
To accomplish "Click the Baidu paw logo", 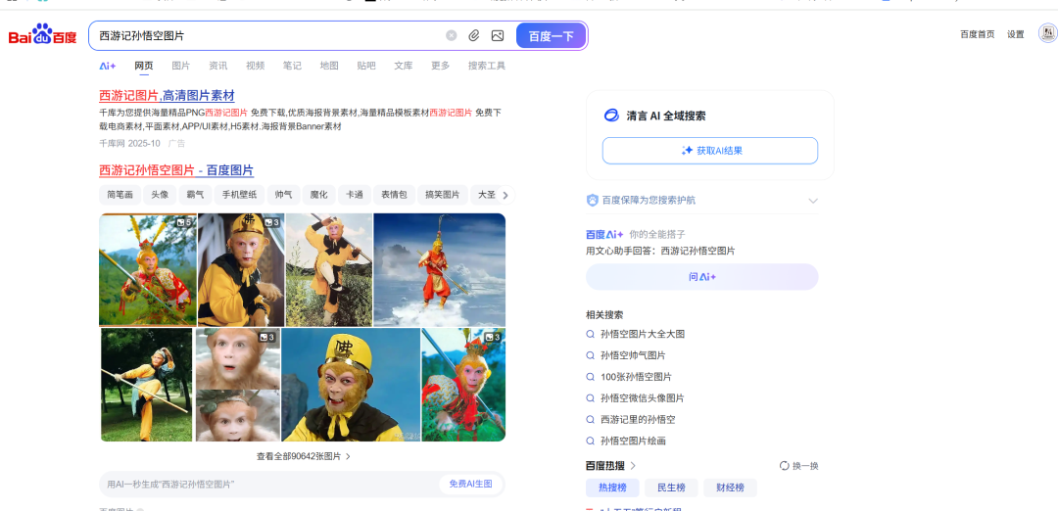I will 42,35.
